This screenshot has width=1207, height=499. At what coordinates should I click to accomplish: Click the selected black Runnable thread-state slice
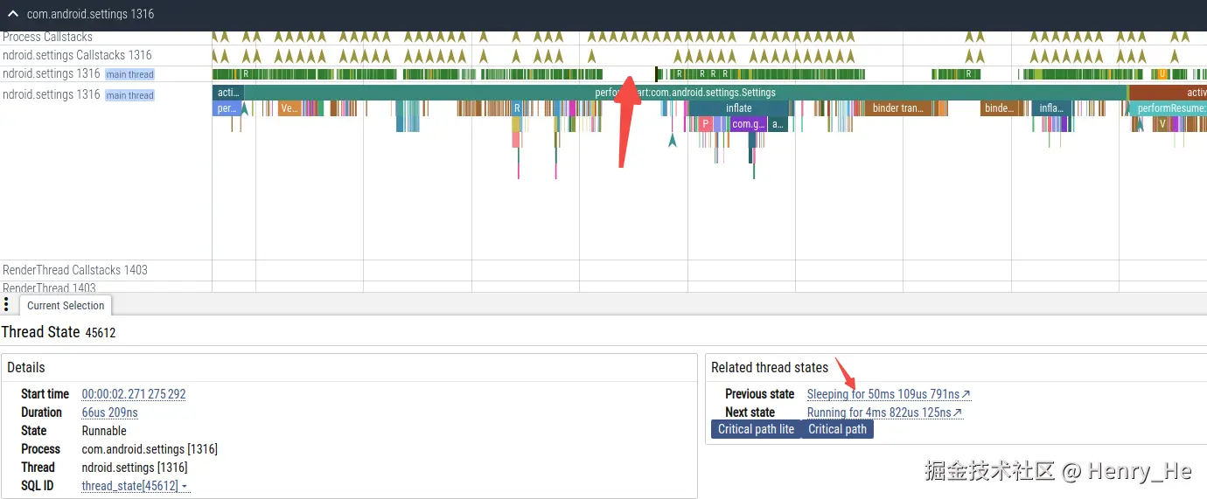(657, 74)
